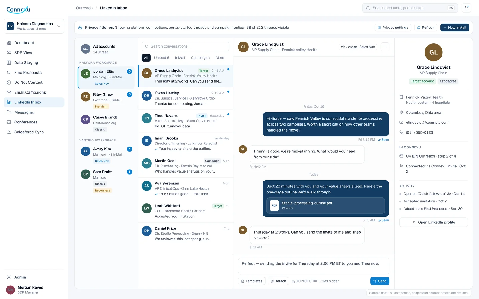The height and width of the screenshot is (299, 479).
Task: Click the Do Not Contact blocked icon
Action: click(x=9, y=83)
